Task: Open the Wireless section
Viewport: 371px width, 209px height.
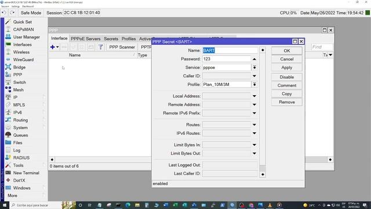Action: [21, 52]
